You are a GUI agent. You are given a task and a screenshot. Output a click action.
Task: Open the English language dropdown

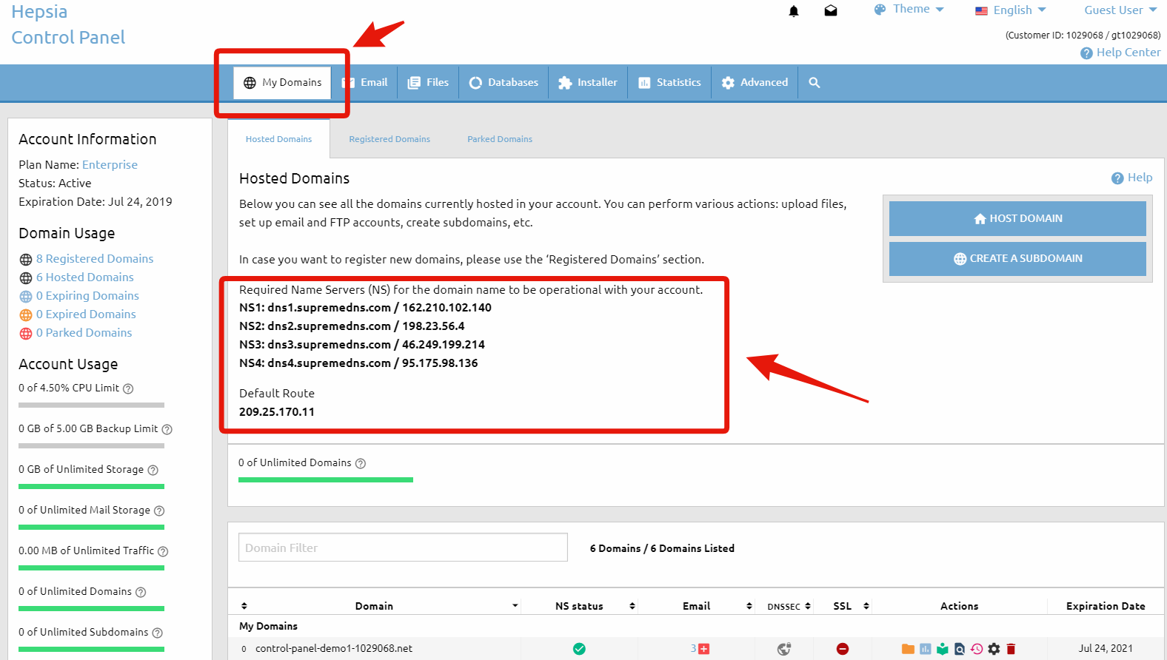(x=1011, y=10)
